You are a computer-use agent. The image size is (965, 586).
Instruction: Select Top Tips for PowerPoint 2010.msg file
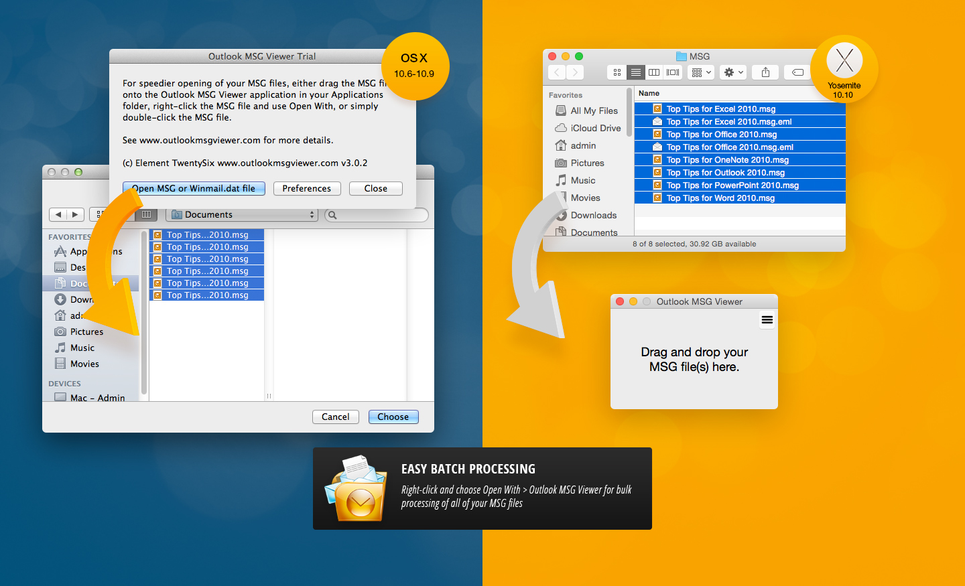[x=740, y=186]
